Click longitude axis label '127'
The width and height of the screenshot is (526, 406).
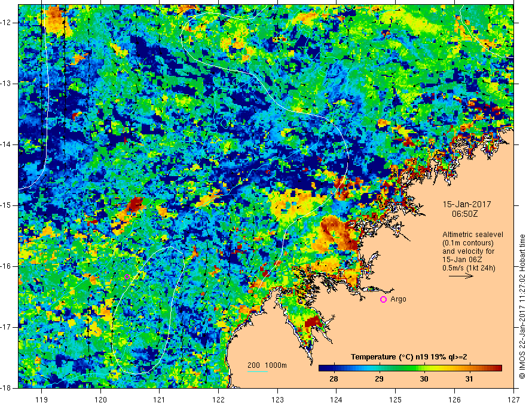tap(513, 399)
